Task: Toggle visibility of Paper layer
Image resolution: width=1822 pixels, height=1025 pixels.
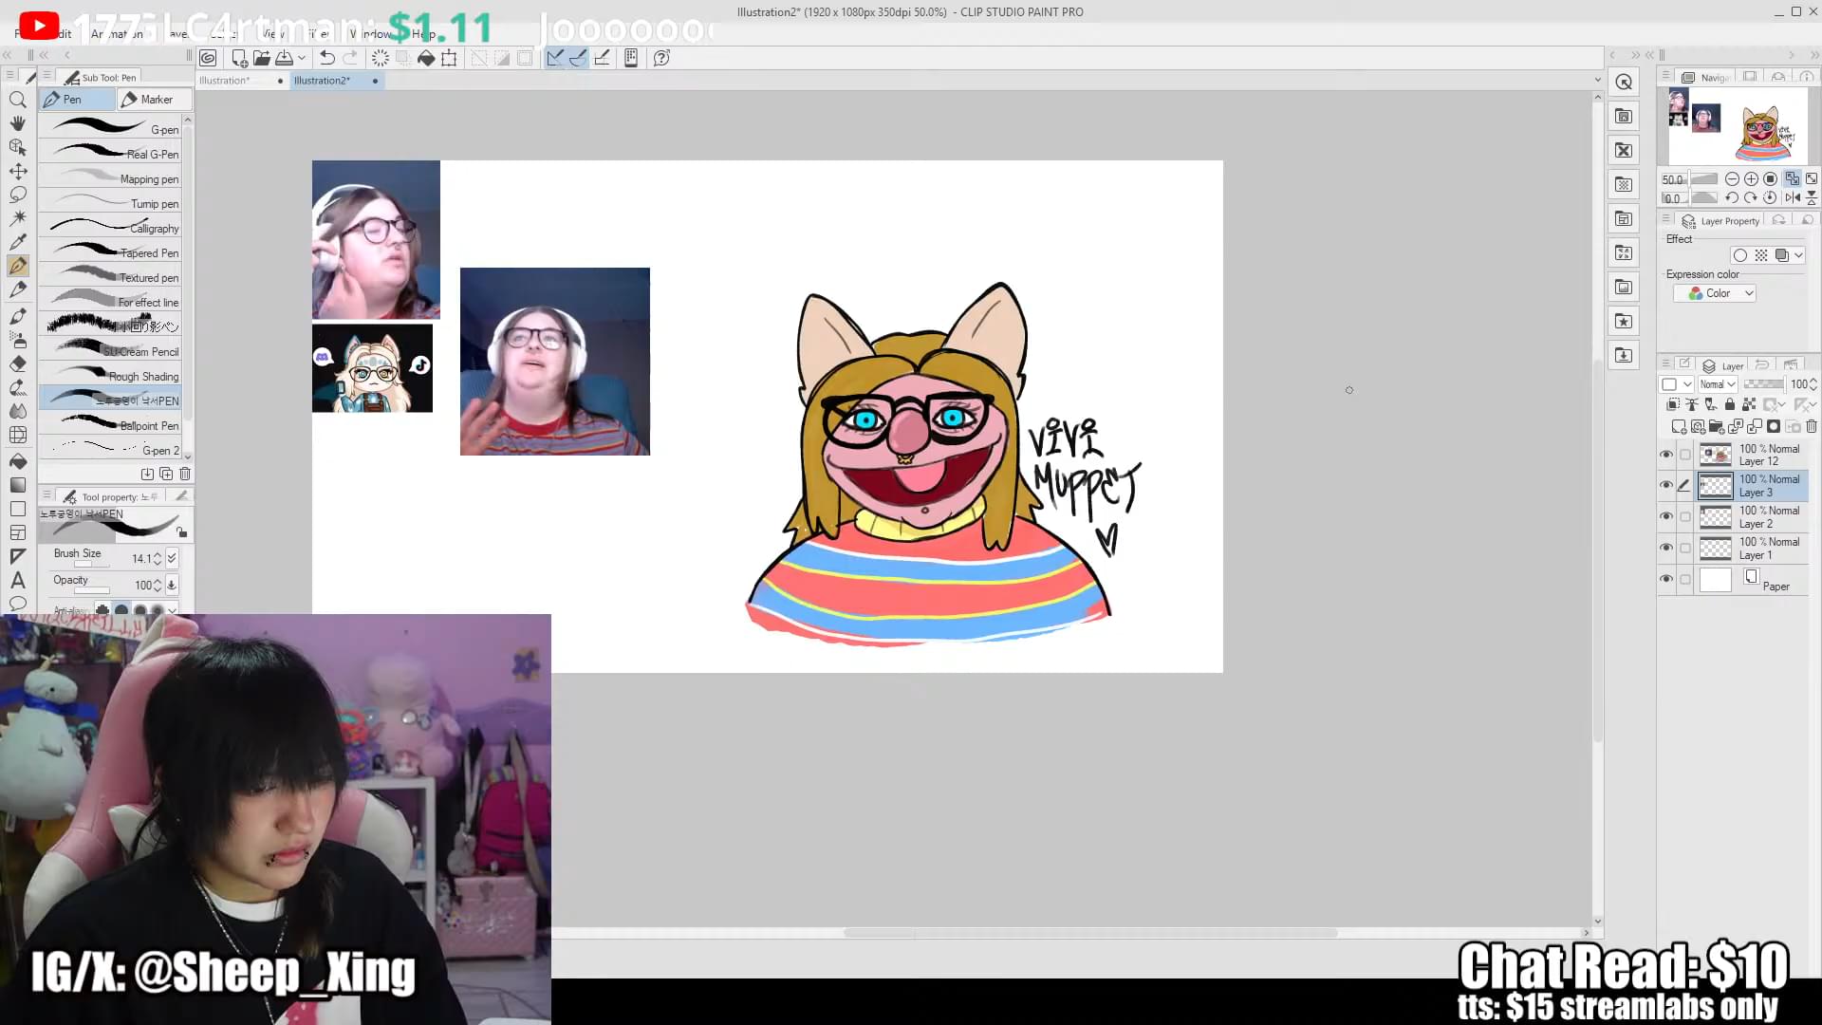Action: 1666,579
